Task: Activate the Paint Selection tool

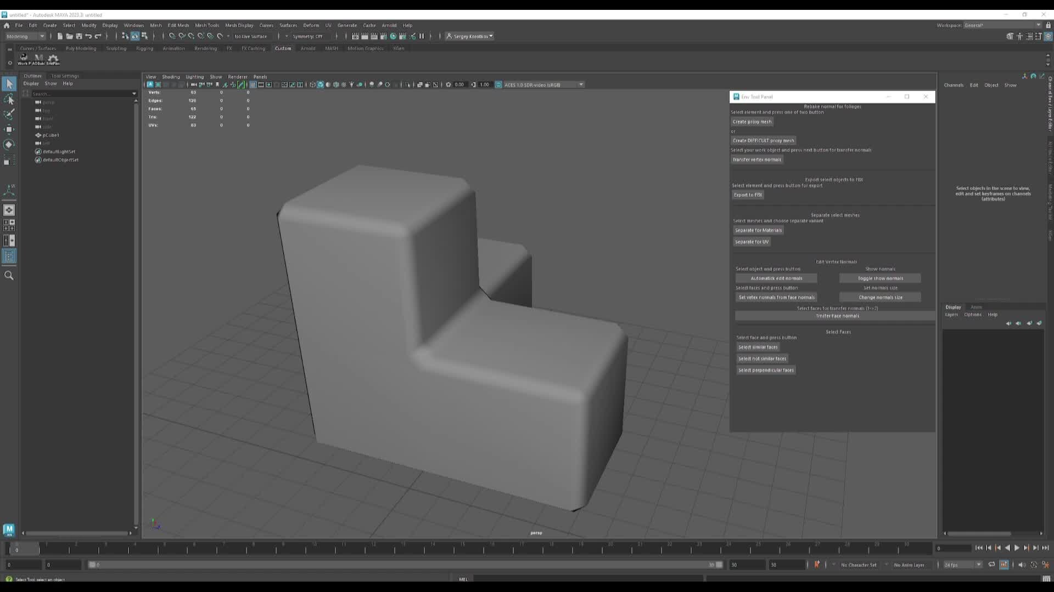Action: point(9,115)
